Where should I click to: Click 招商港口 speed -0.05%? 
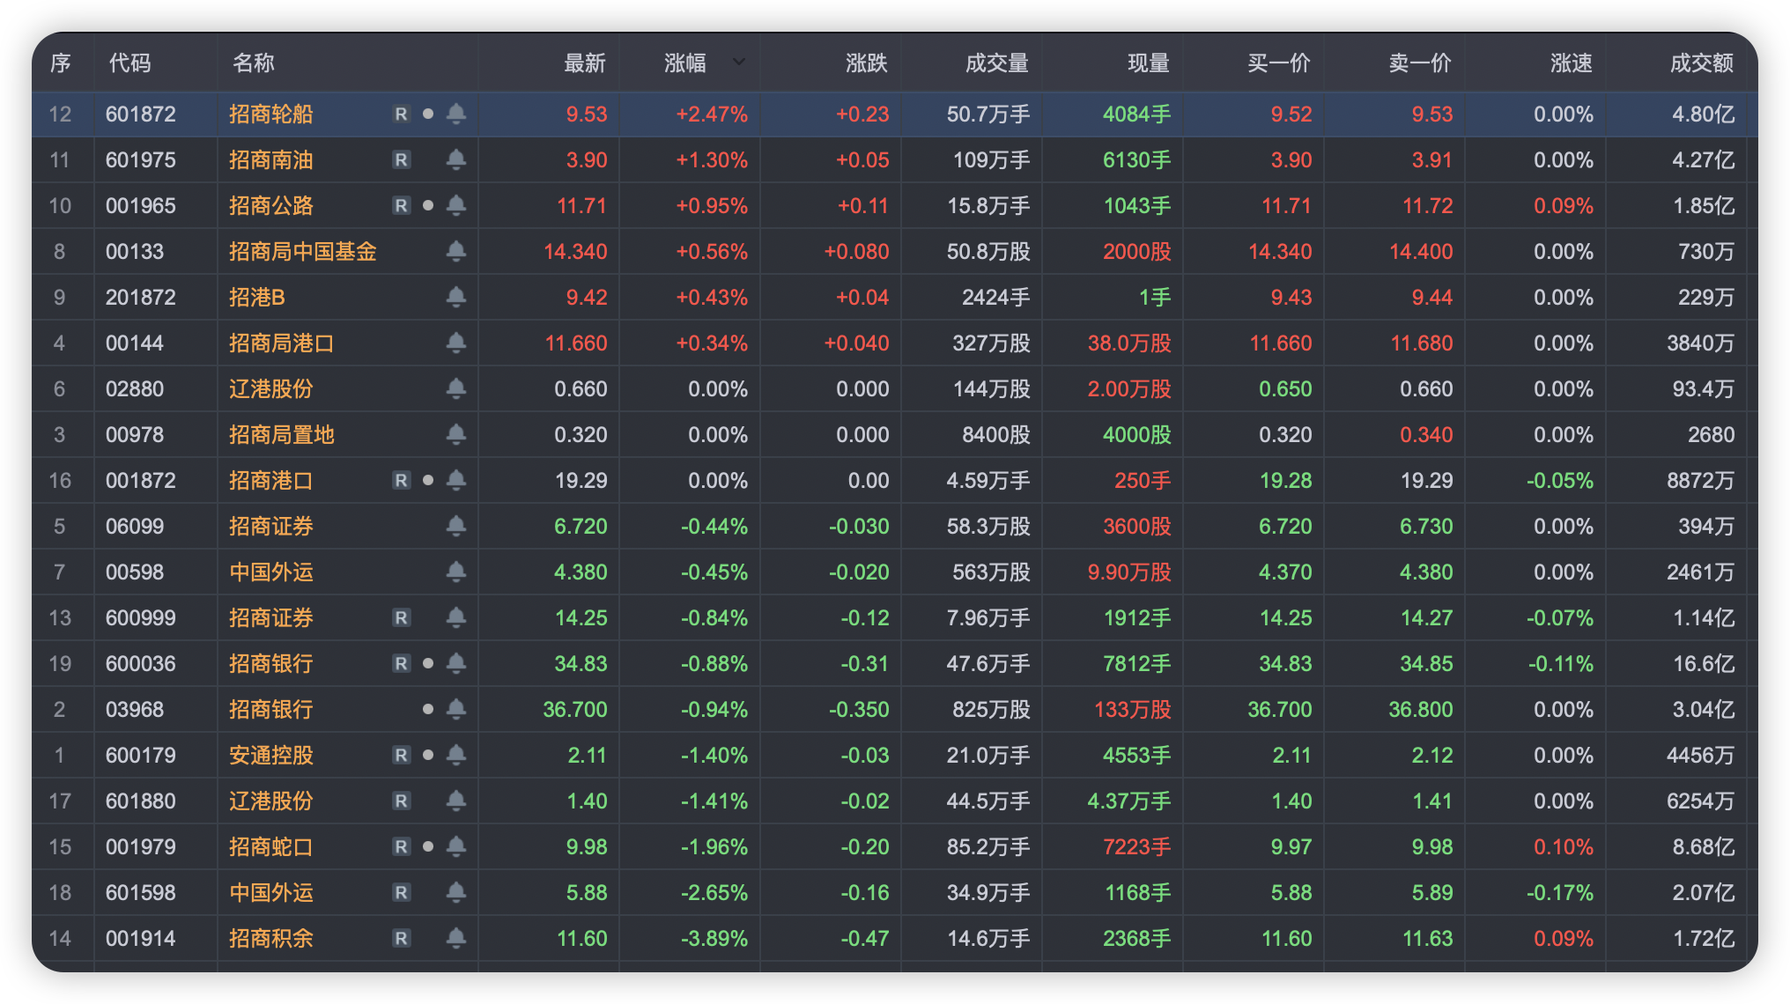[x=1560, y=480]
